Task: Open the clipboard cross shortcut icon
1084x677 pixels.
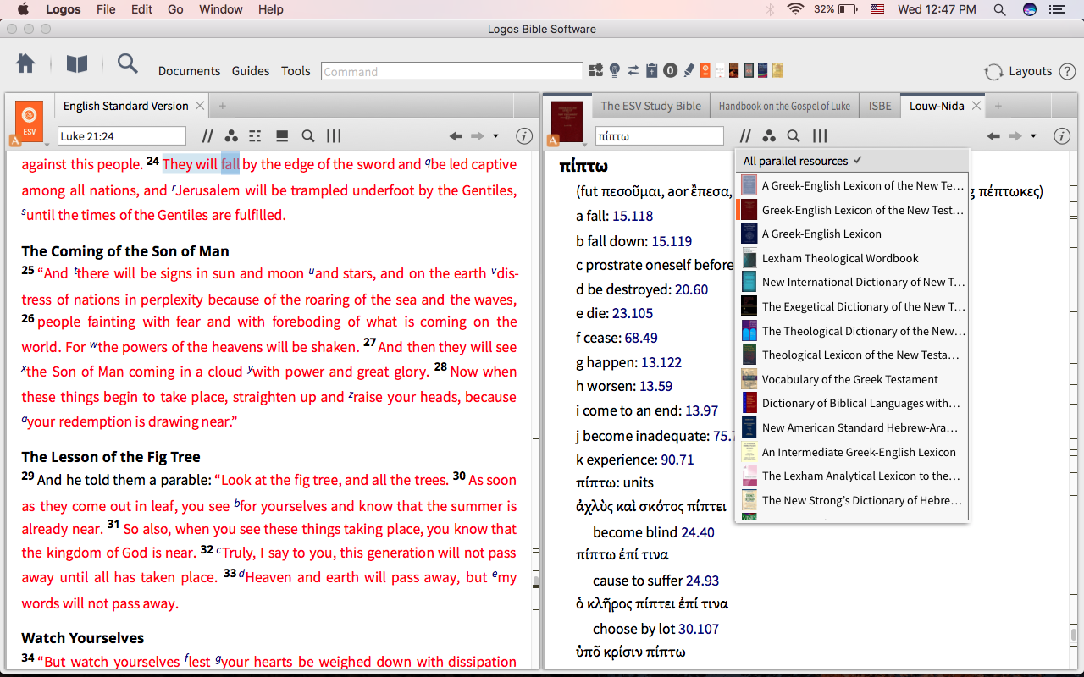Action: pyautogui.click(x=651, y=71)
